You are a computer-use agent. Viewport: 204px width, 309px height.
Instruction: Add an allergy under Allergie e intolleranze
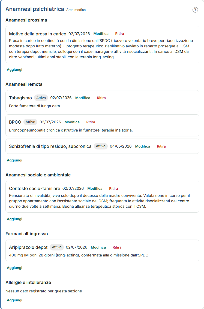coord(15,300)
